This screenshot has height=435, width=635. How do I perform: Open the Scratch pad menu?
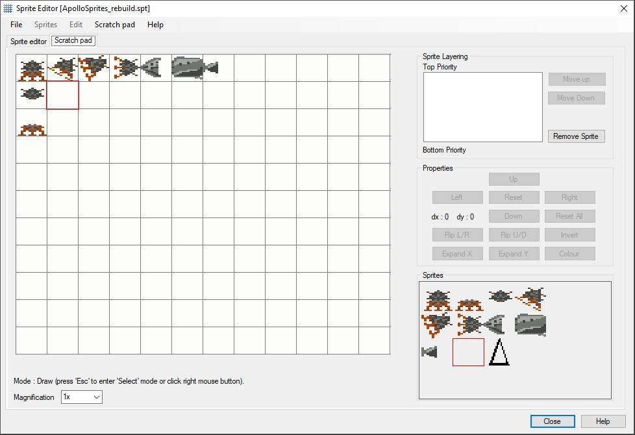115,25
